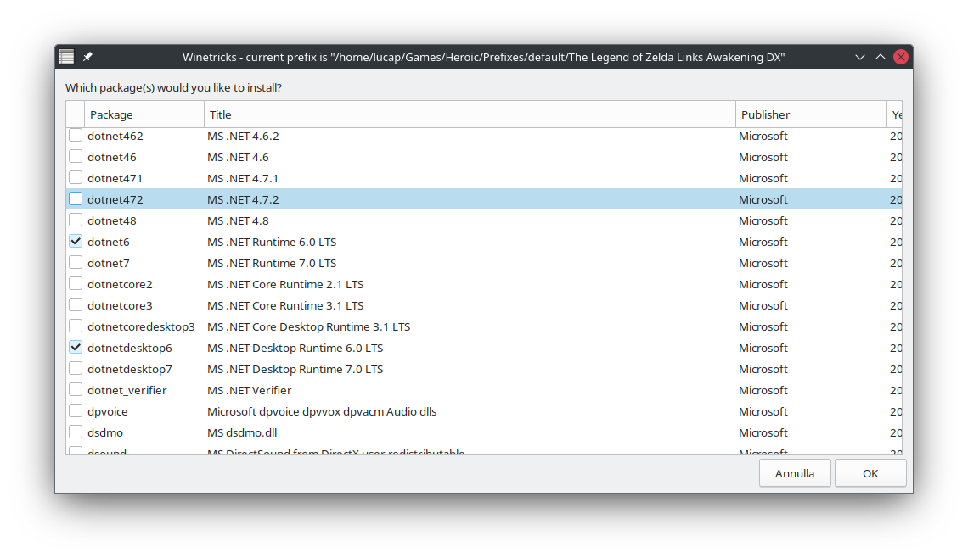This screenshot has height=558, width=968.
Task: Check the dotnetcore3 checkbox
Action: click(x=76, y=304)
